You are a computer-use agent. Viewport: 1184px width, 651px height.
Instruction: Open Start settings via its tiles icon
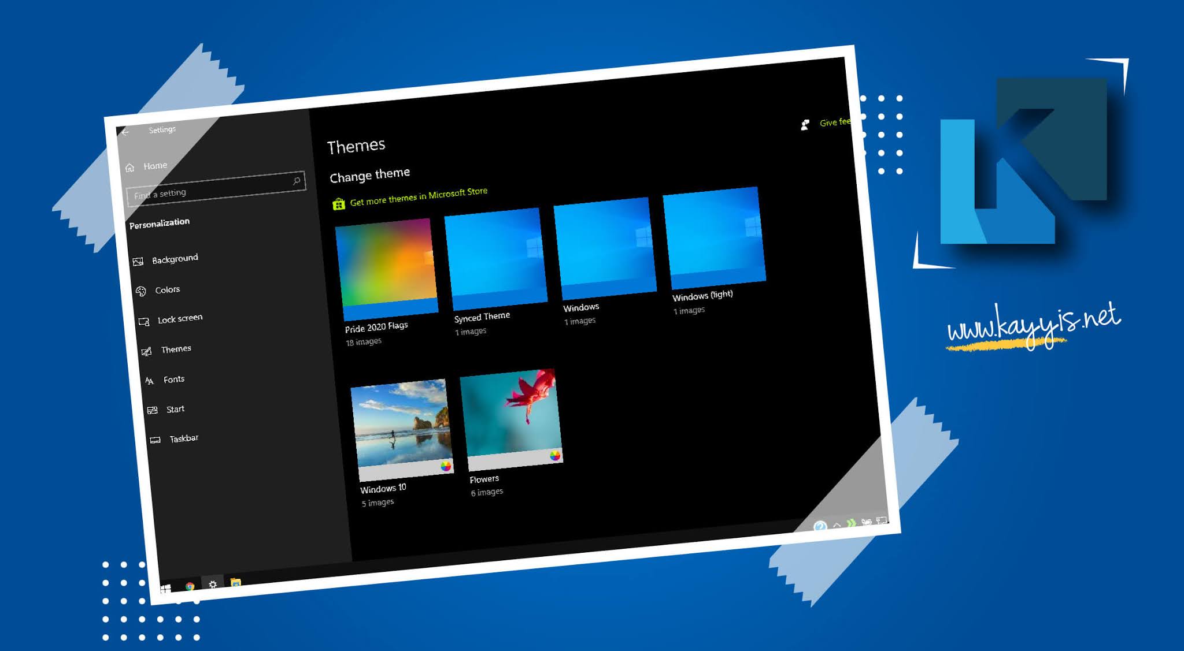pos(153,410)
